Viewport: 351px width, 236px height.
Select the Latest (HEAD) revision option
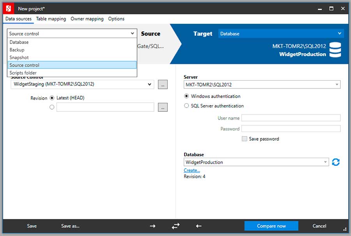click(x=52, y=98)
